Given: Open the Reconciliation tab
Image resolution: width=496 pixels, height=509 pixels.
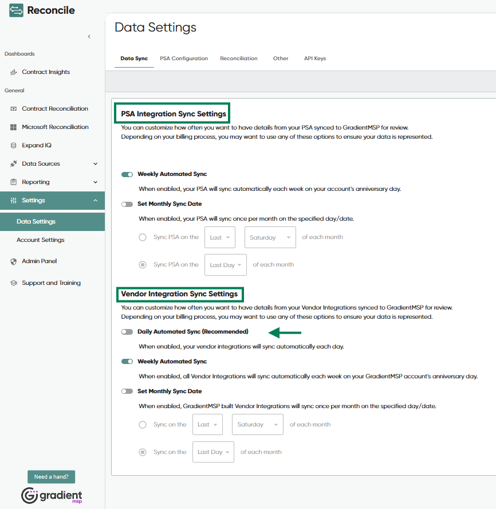Looking at the screenshot, I should point(239,58).
